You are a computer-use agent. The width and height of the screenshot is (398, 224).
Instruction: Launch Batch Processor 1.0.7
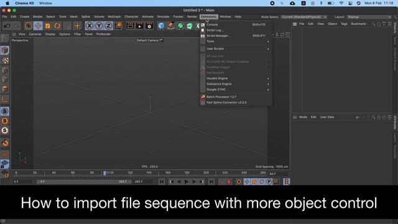coord(236,97)
